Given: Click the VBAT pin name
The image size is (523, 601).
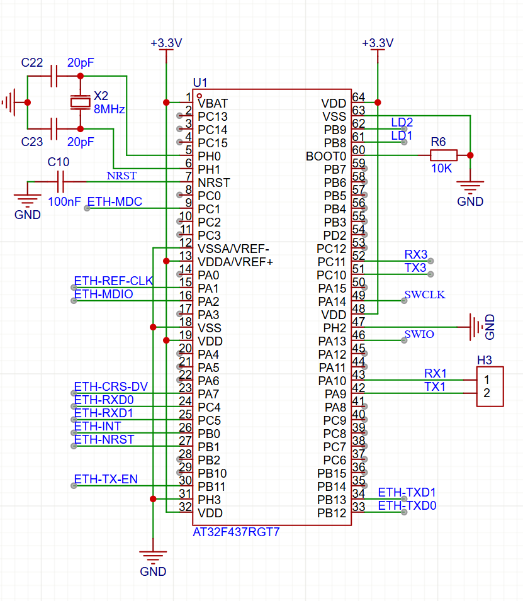Looking at the screenshot, I should tap(213, 103).
